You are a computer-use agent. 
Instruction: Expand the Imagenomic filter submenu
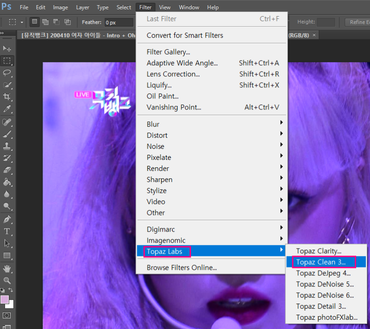[x=212, y=240]
